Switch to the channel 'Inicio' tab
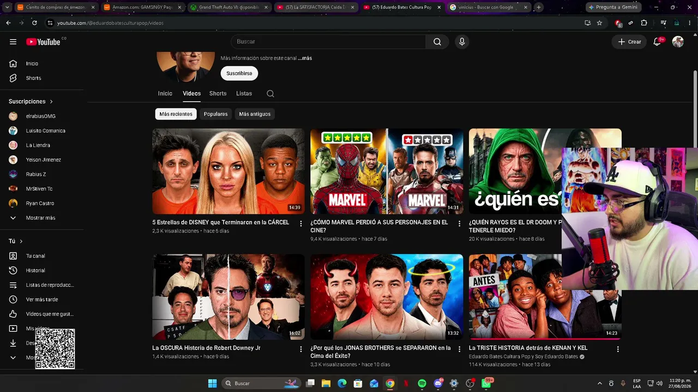This screenshot has height=392, width=698. [x=165, y=94]
